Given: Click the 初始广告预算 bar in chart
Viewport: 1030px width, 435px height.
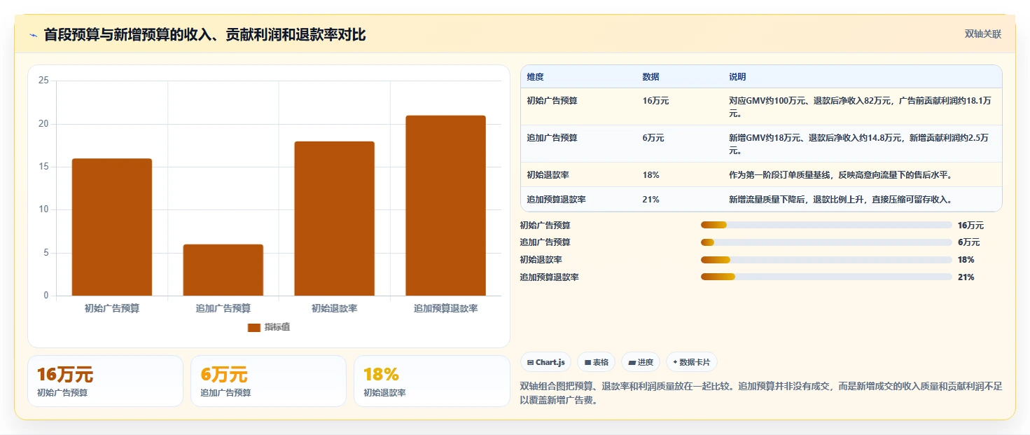Looking at the screenshot, I should coord(112,227).
